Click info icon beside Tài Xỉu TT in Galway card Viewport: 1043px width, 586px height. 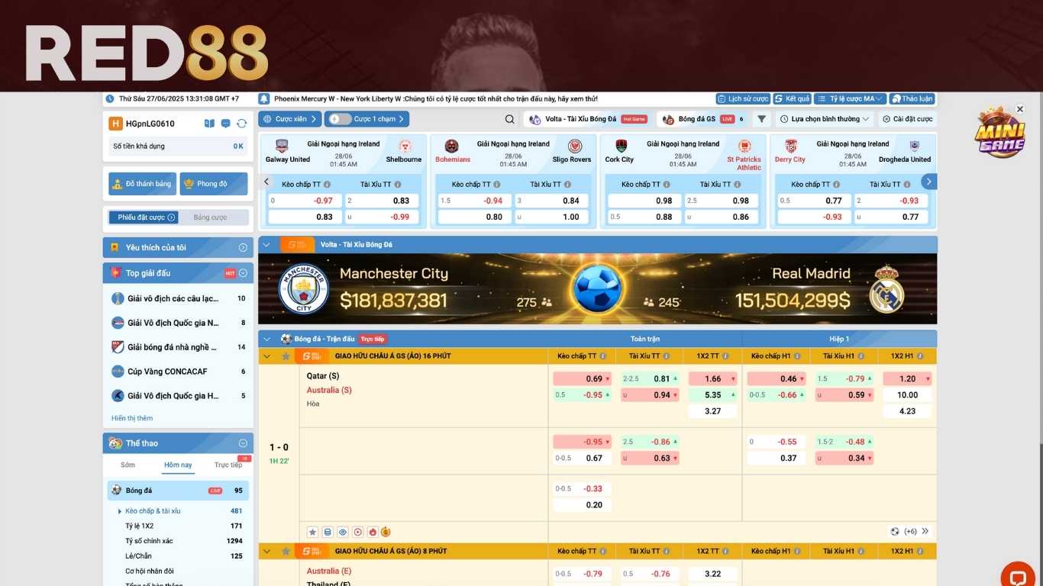click(398, 185)
